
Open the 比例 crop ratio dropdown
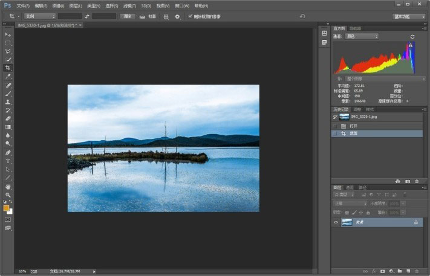coord(40,16)
